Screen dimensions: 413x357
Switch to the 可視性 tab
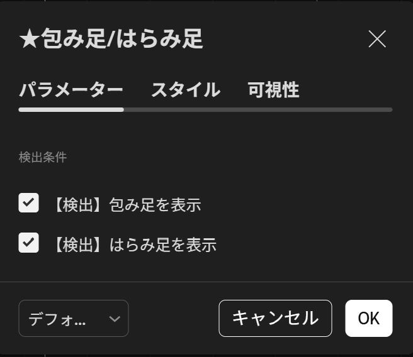tap(273, 90)
